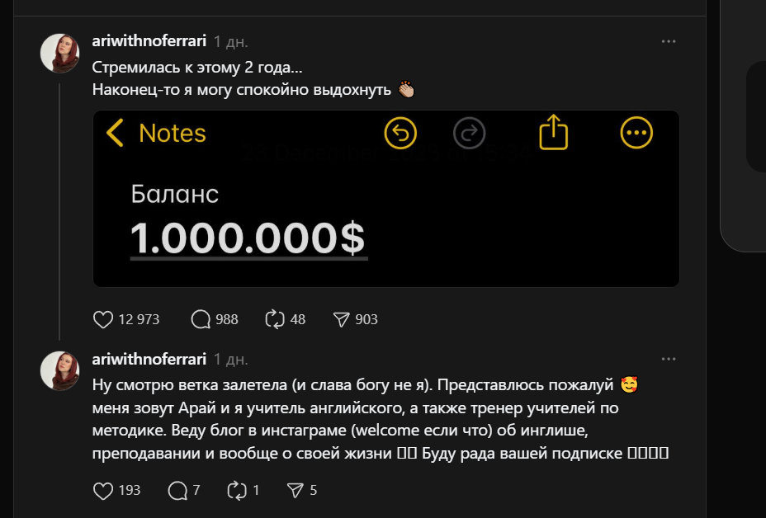Share the first post with 903 sends

341,319
